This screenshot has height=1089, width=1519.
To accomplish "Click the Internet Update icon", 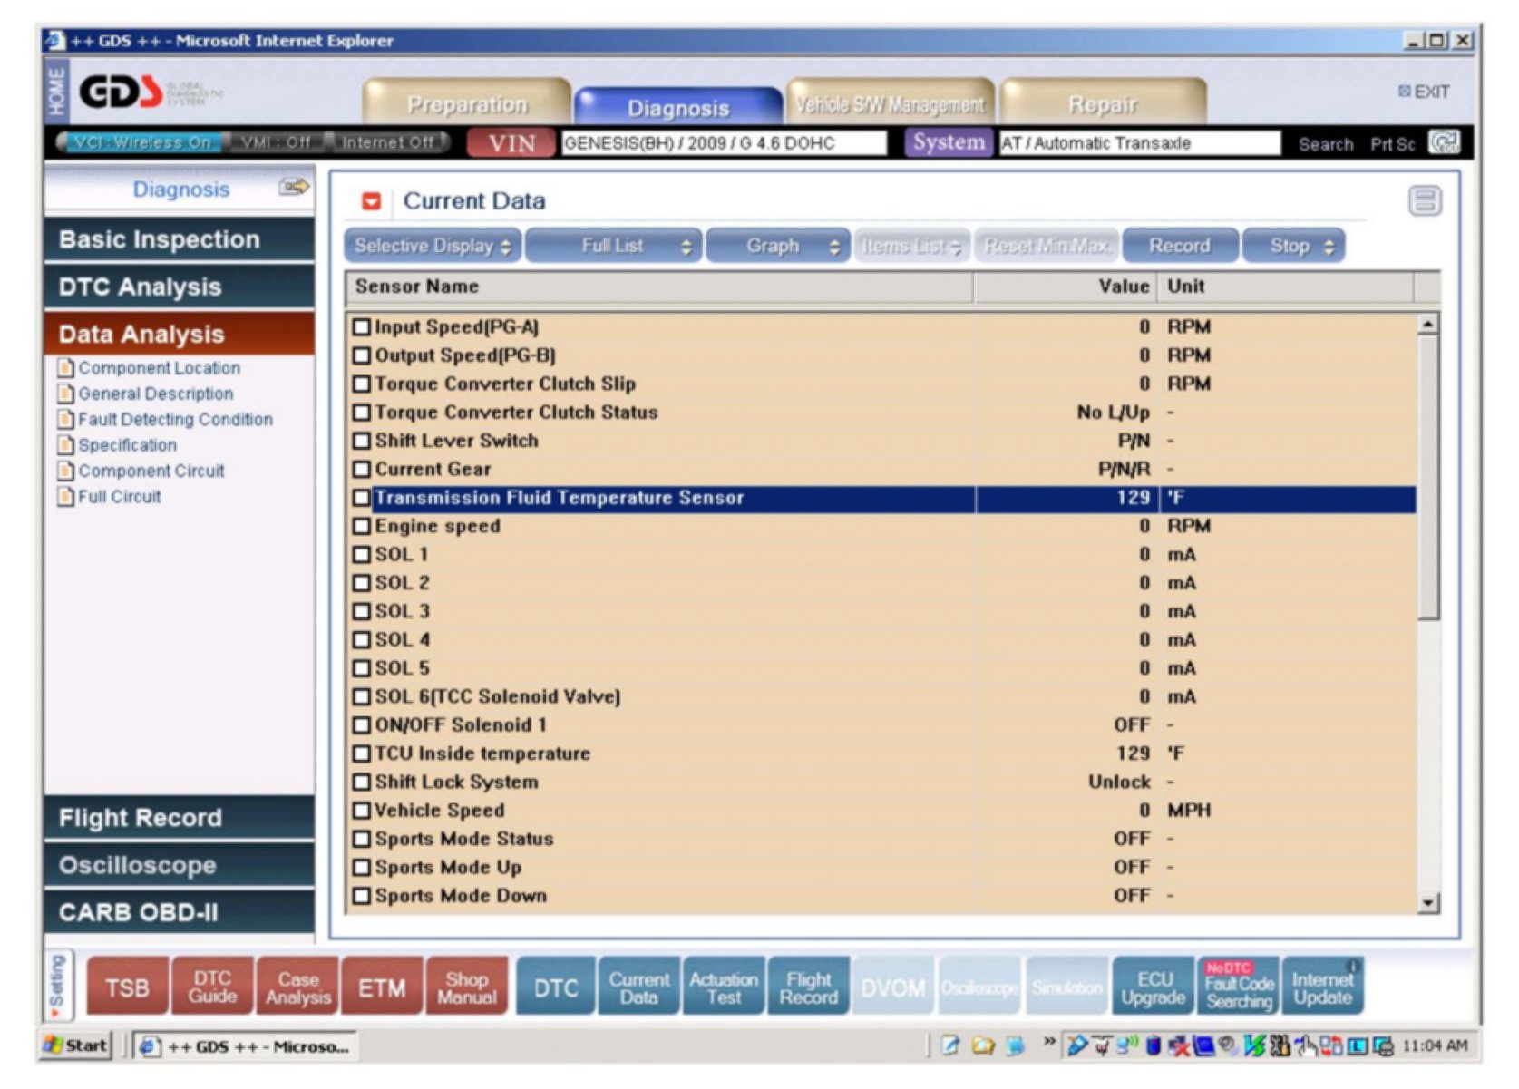I will pos(1322,987).
